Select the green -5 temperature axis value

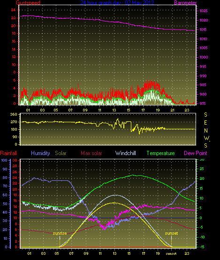pyautogui.click(x=201, y=227)
